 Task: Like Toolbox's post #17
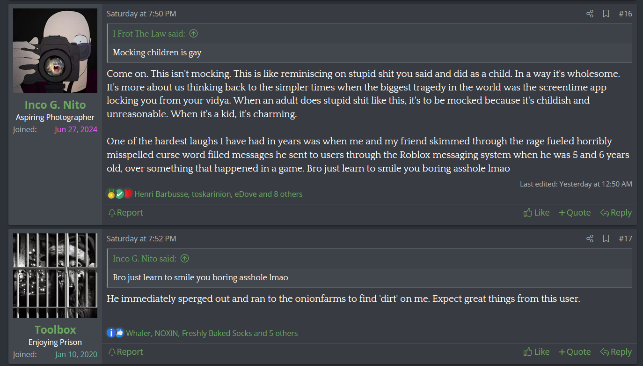pyautogui.click(x=536, y=352)
